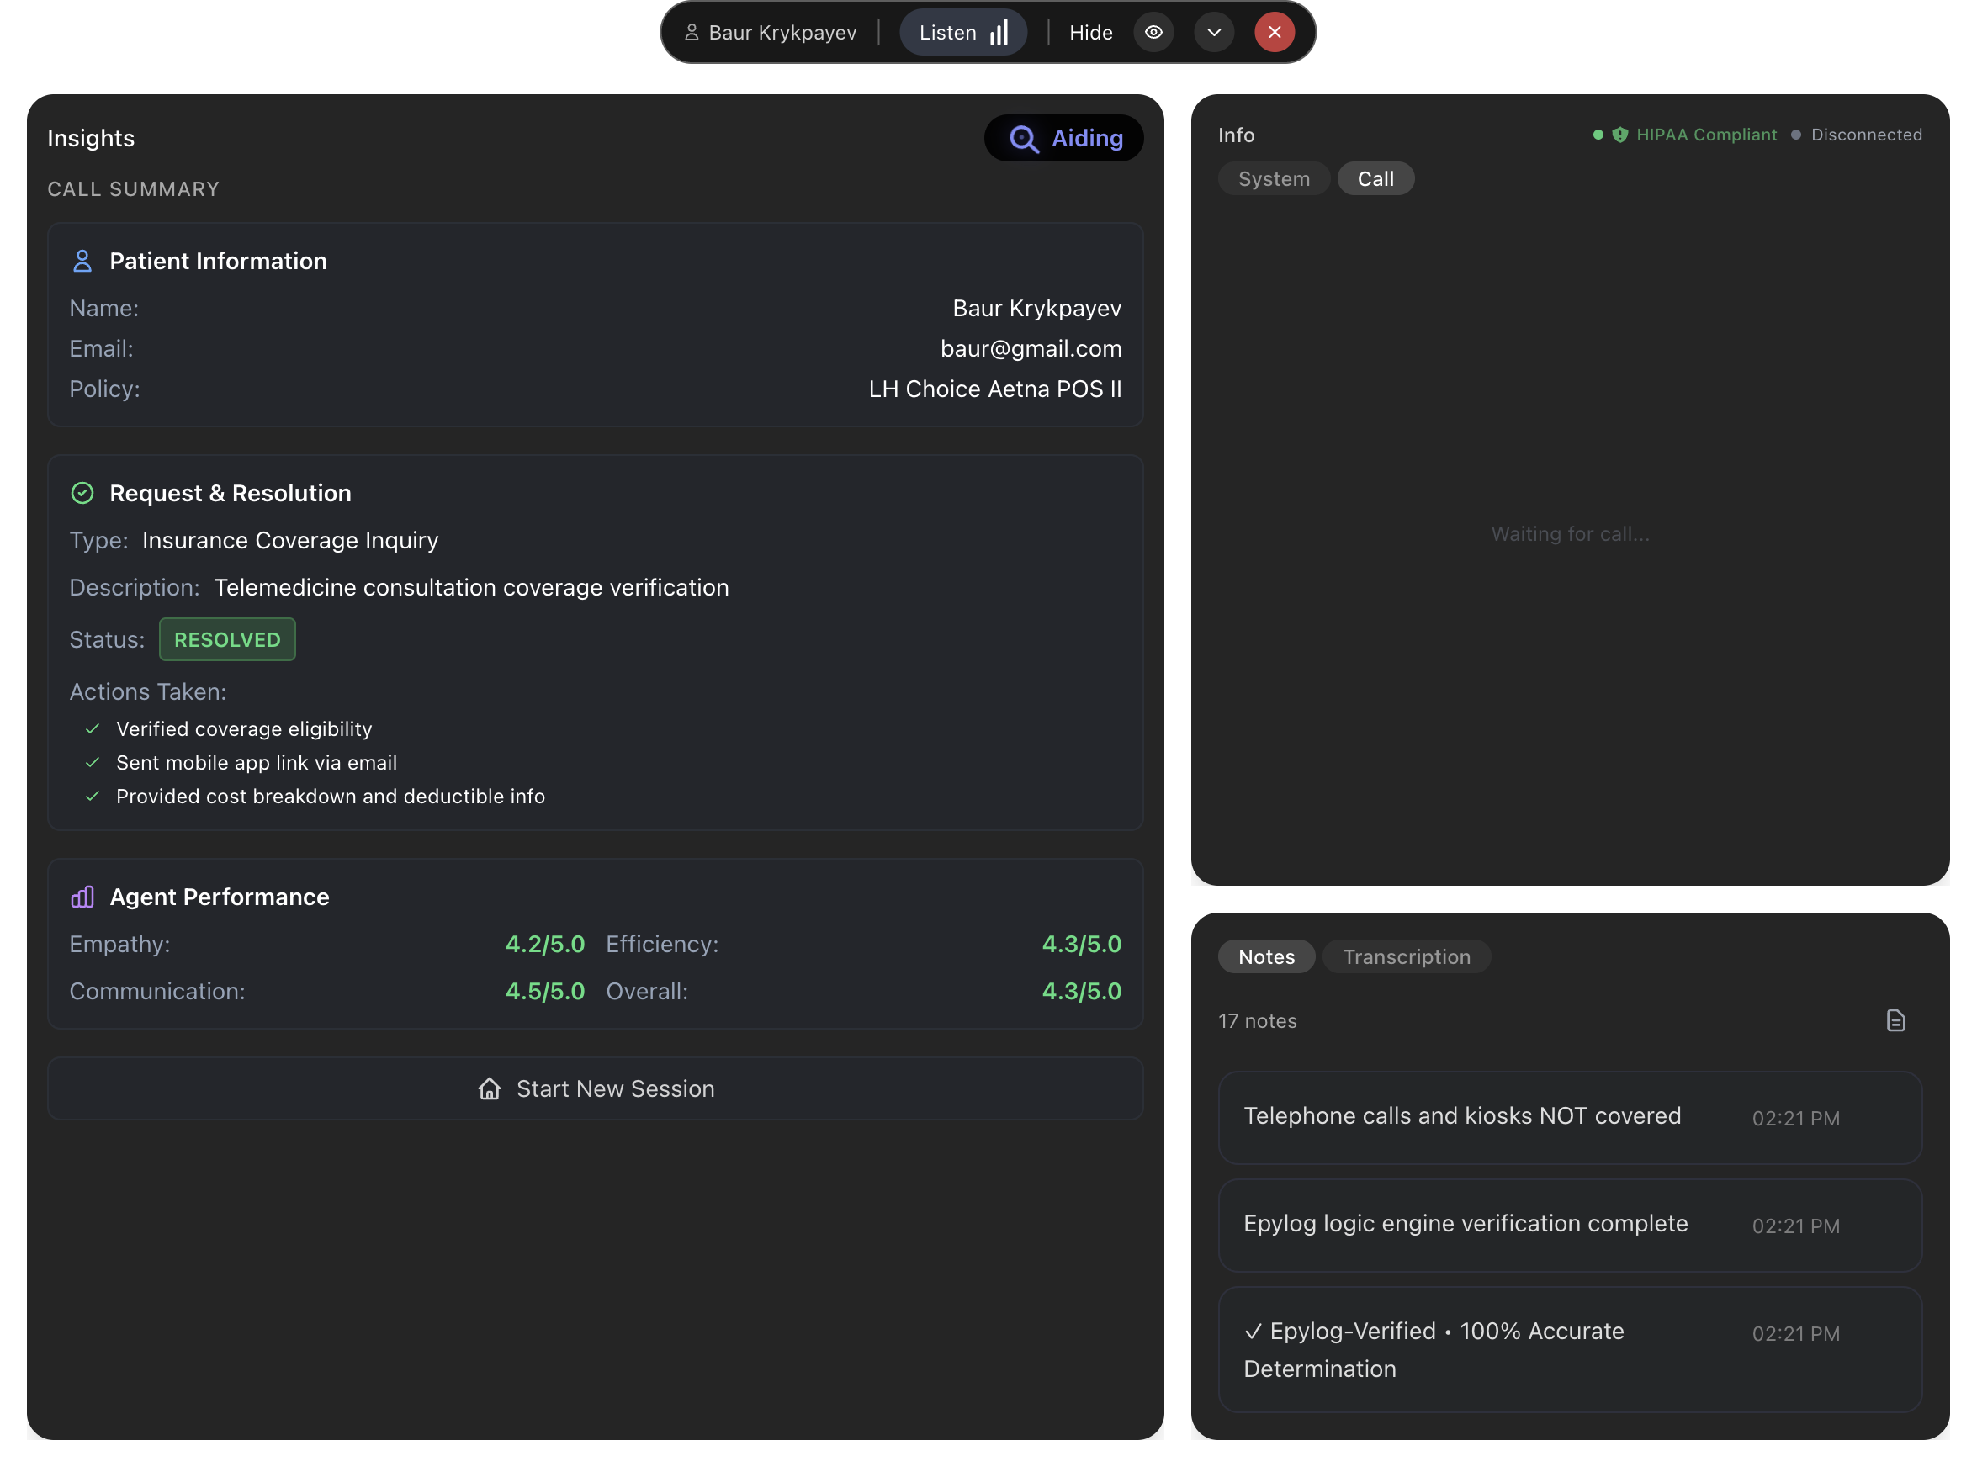Open the 'Epylog logic engine verification' note

pos(1569,1226)
